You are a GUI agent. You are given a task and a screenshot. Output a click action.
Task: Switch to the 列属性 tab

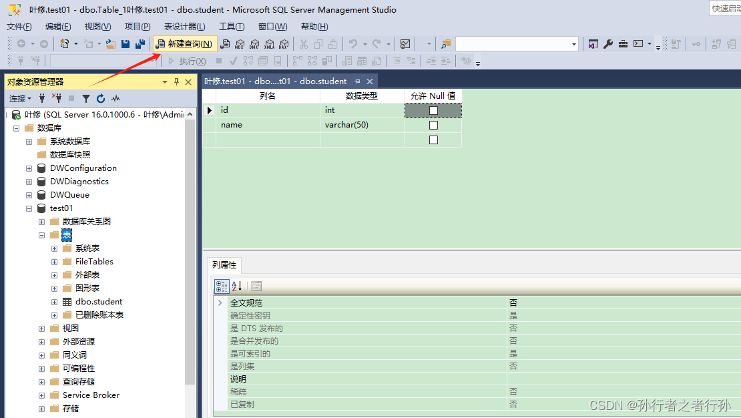pos(224,265)
